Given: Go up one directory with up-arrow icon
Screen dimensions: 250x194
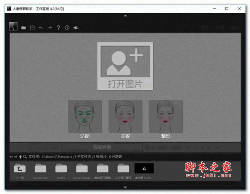Looking at the screenshot, I should click(20, 157).
